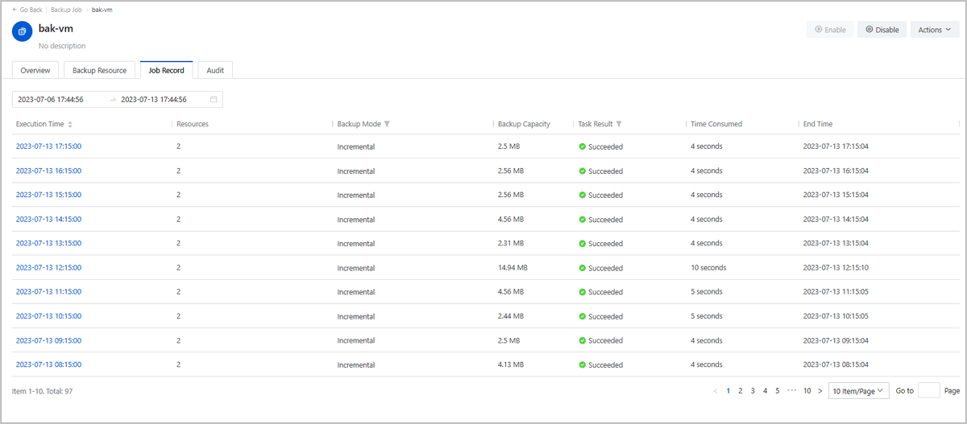Click end date field 2023-07-13 17:44:56
967x424 pixels.
coord(154,100)
